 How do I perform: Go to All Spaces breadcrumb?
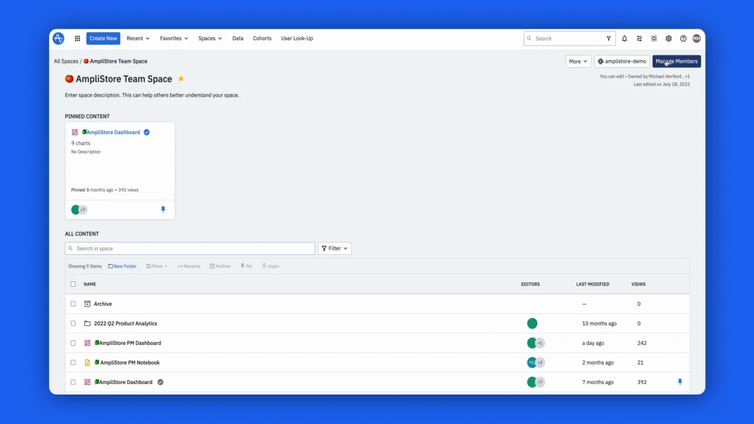[x=66, y=61]
